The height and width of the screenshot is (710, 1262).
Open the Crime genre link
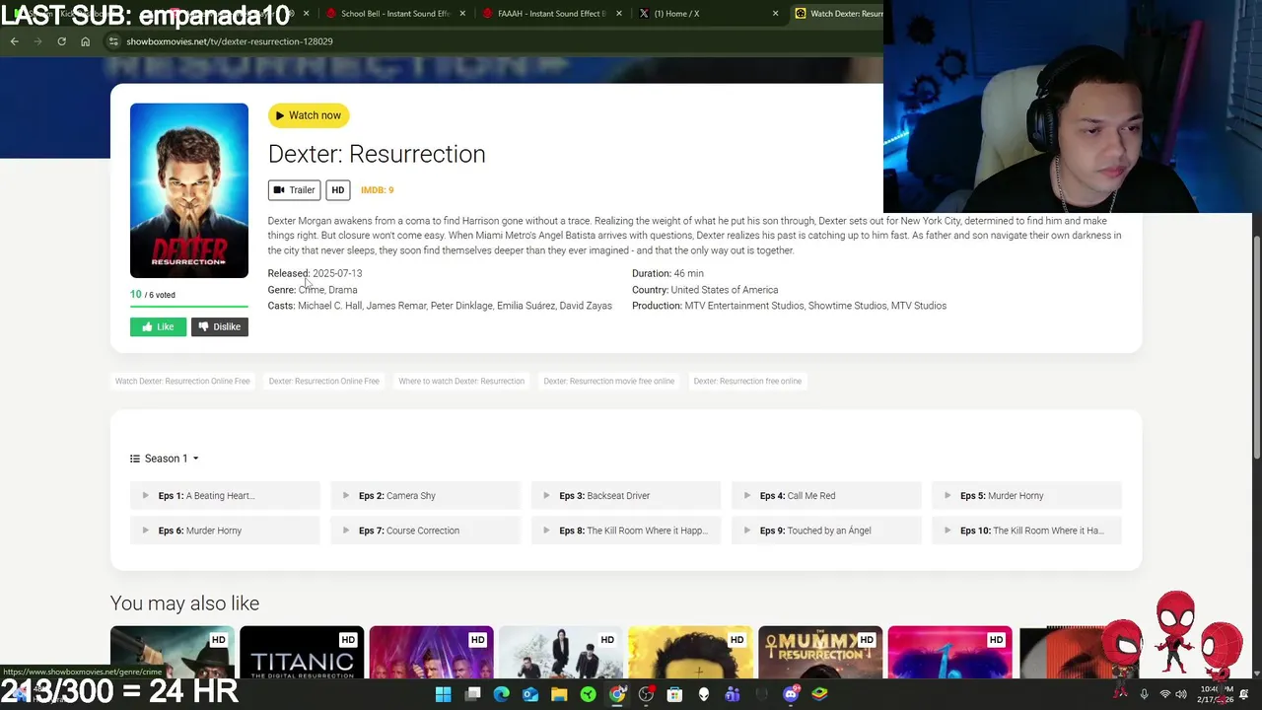pyautogui.click(x=311, y=290)
